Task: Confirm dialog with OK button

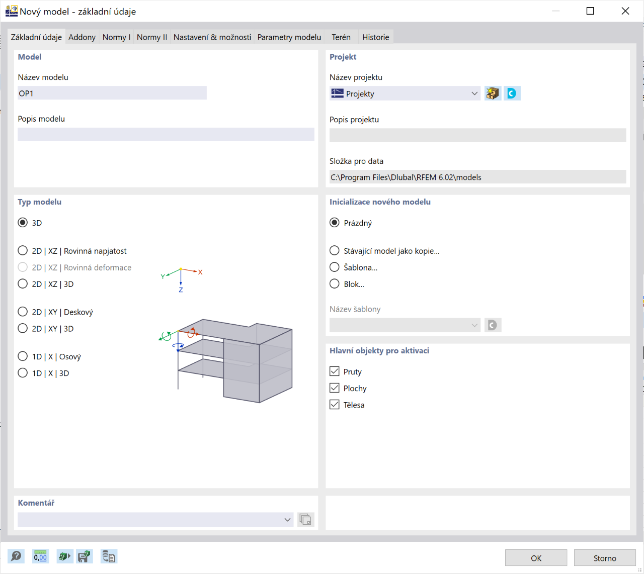Action: pos(536,558)
